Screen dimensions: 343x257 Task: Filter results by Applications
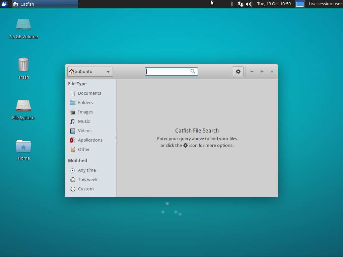coord(90,140)
